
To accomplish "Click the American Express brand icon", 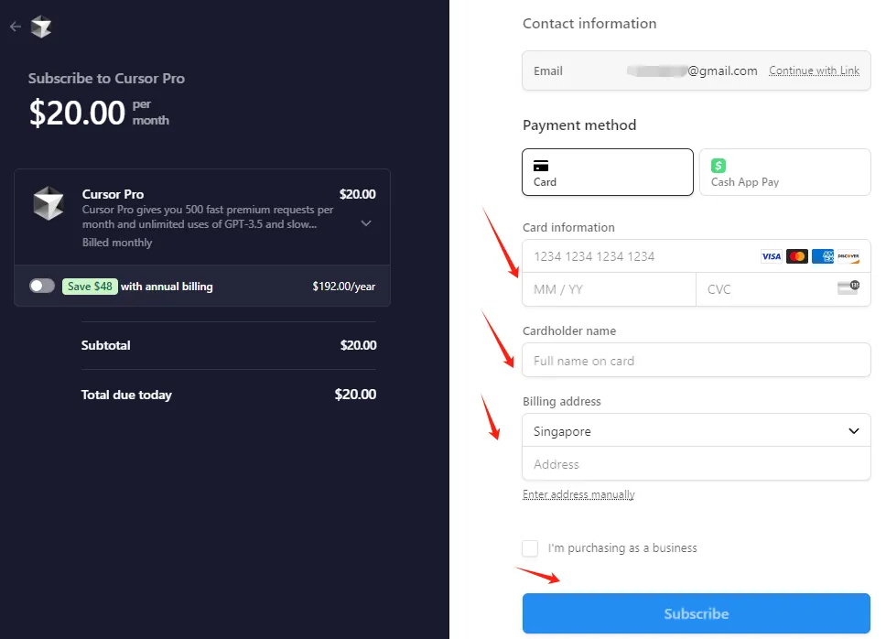I will pyautogui.click(x=823, y=256).
